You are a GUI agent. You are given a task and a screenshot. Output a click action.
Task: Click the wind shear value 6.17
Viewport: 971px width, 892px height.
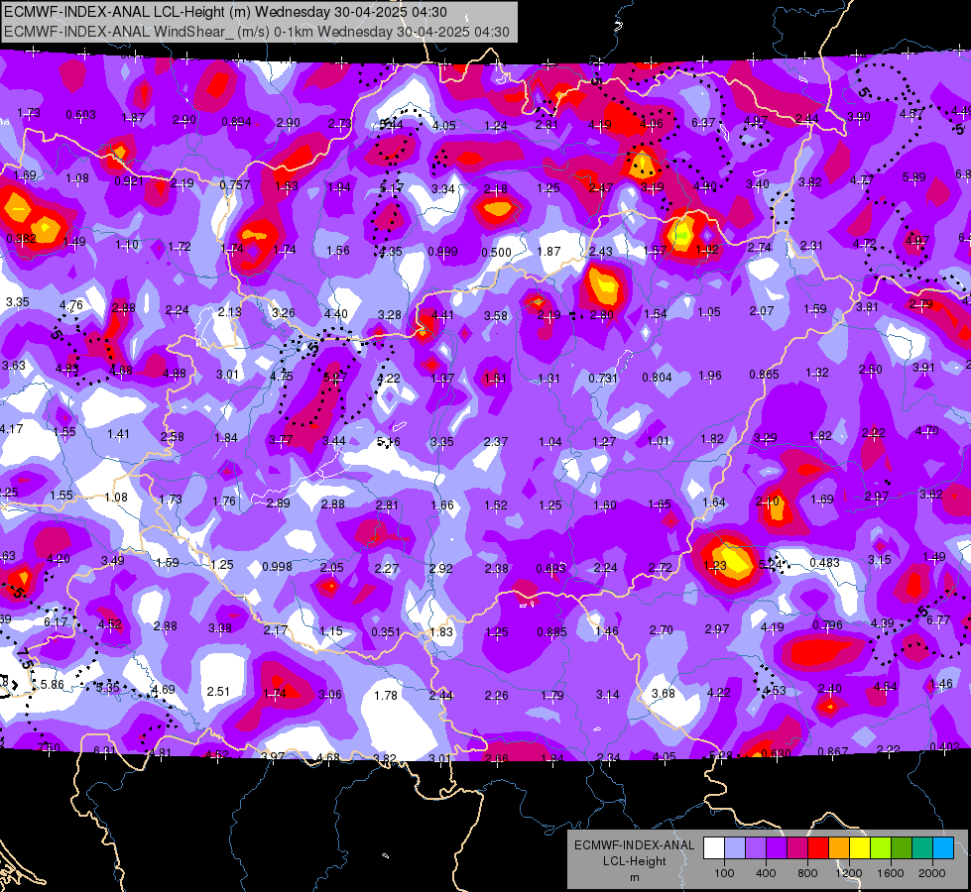pyautogui.click(x=56, y=622)
